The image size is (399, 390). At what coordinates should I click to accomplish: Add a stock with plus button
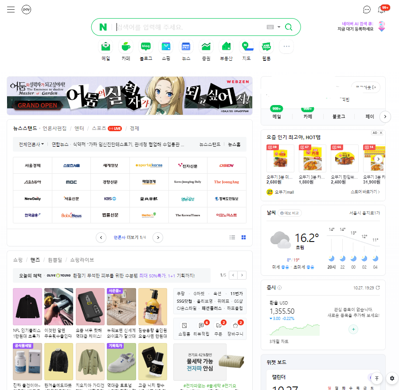(x=353, y=329)
